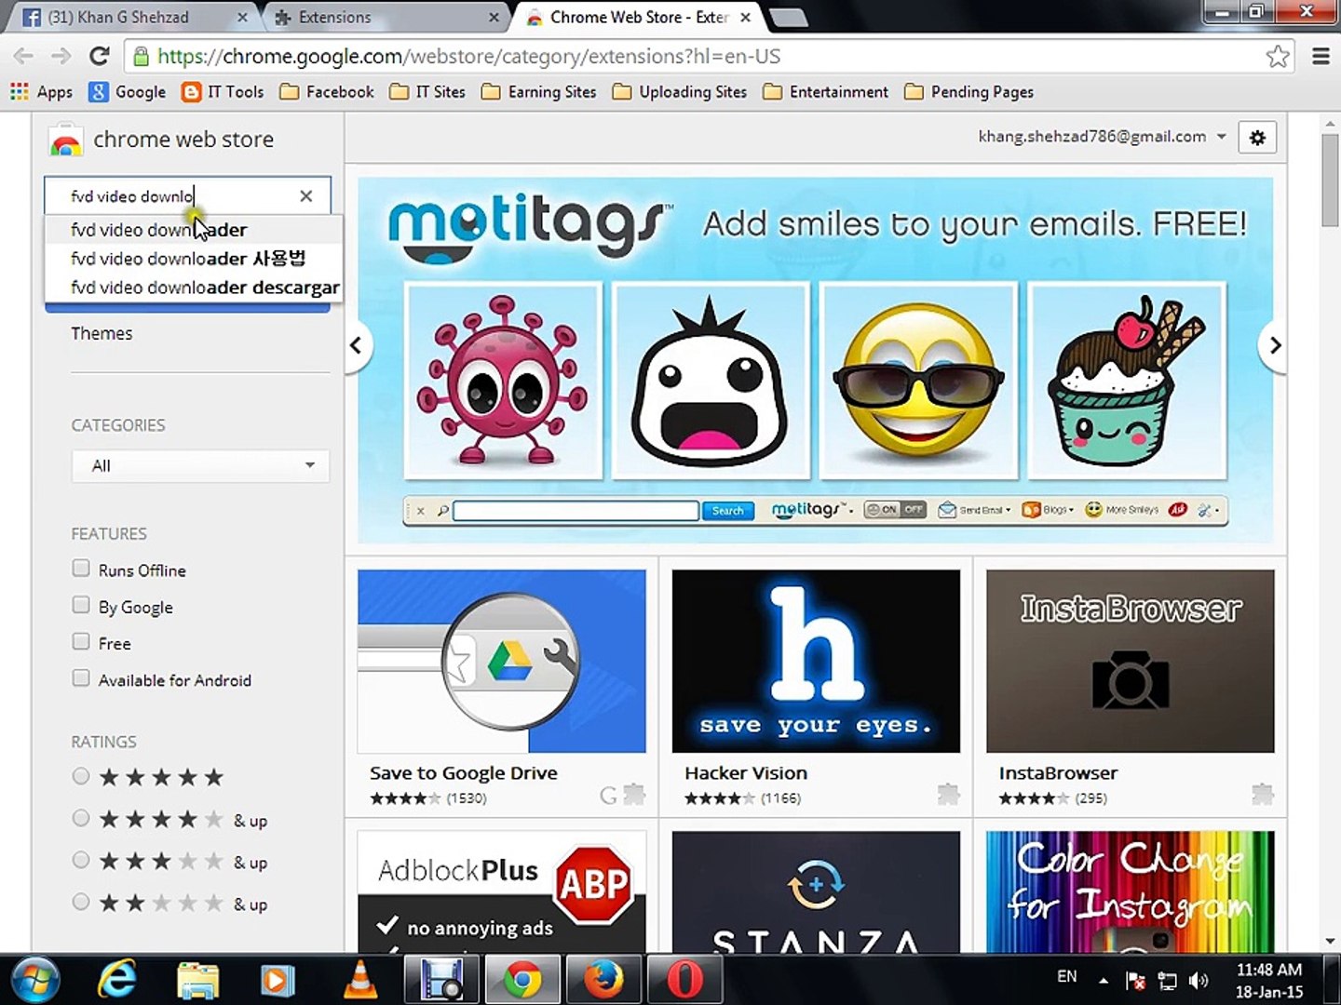Screen dimensions: 1341x1005
Task: Select the Chrome Web Store tab
Action: pos(640,18)
